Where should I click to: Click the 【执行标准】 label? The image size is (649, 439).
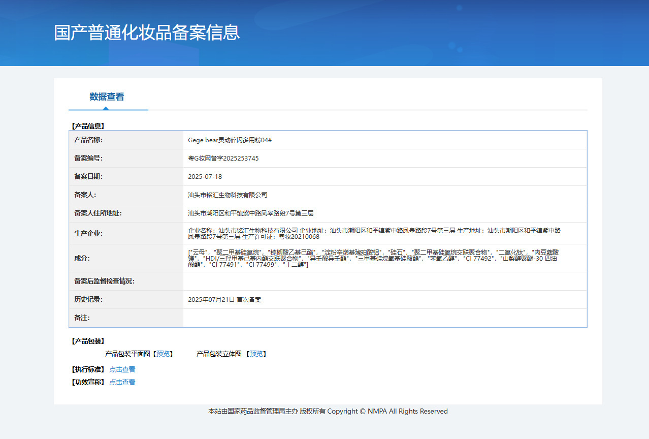pos(87,369)
